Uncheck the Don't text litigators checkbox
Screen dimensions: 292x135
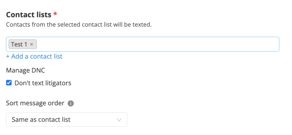(x=9, y=83)
